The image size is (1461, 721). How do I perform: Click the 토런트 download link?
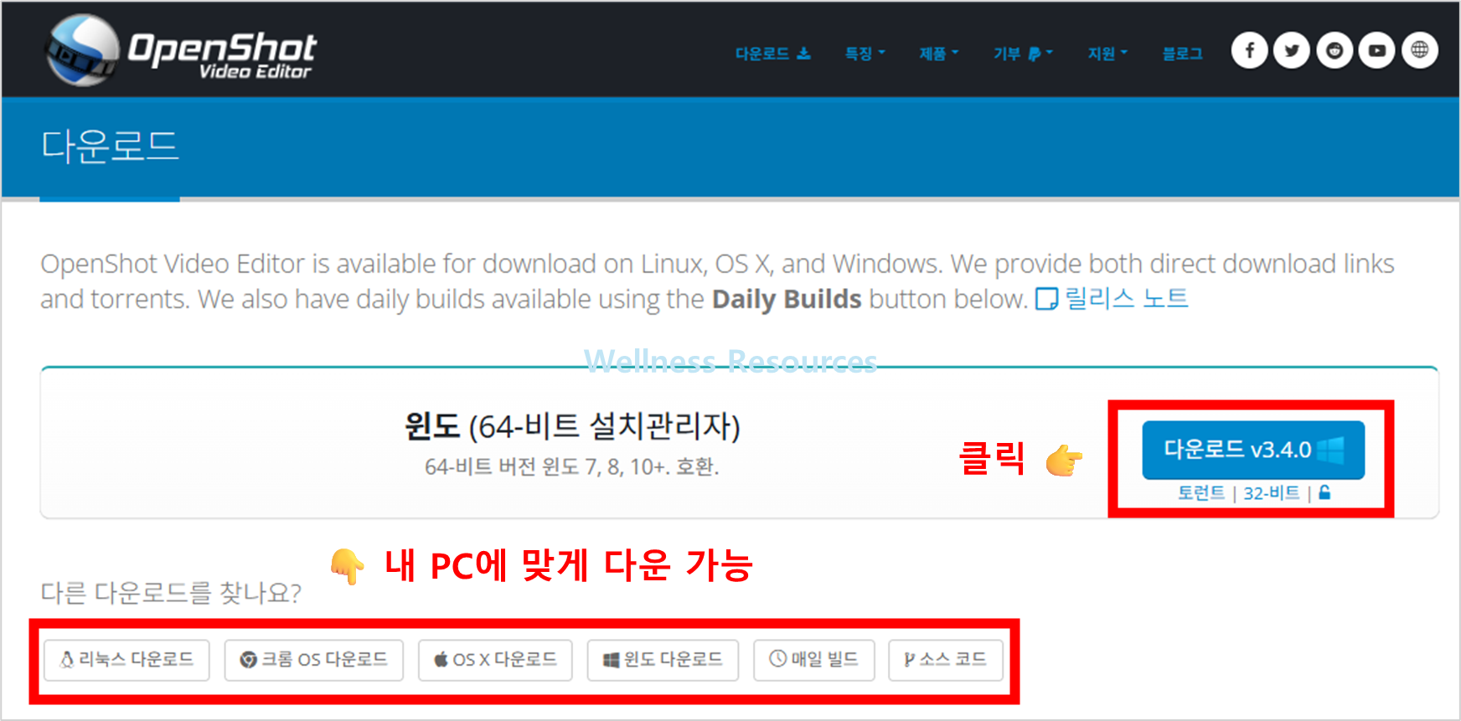coord(1200,493)
